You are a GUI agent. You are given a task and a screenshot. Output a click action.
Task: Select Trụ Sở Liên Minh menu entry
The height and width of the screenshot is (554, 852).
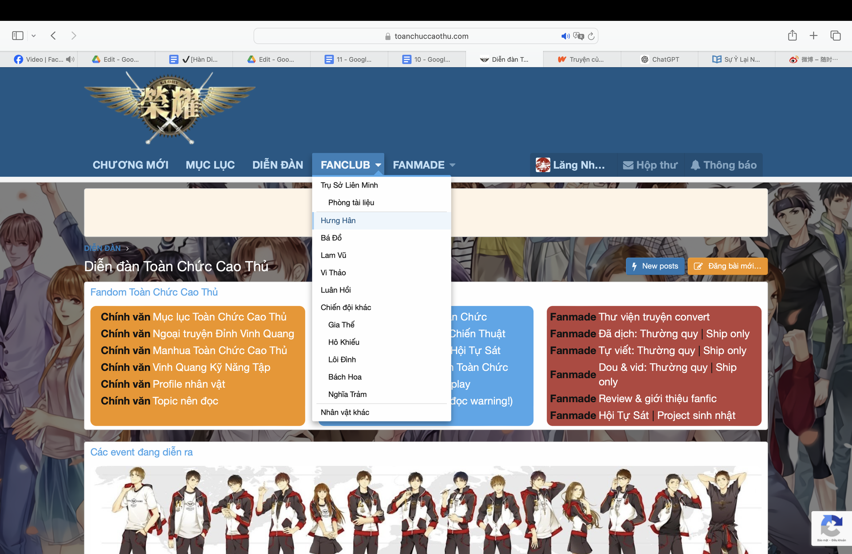click(382, 185)
